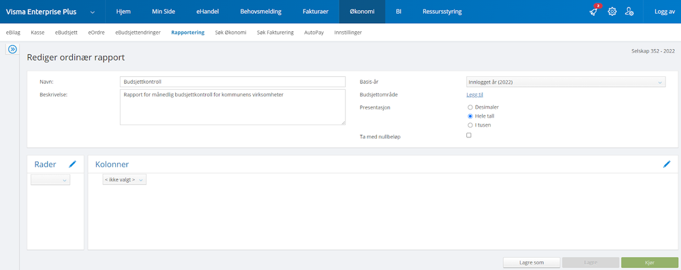The width and height of the screenshot is (681, 270).
Task: Switch to the eBilag tab
Action: 13,33
